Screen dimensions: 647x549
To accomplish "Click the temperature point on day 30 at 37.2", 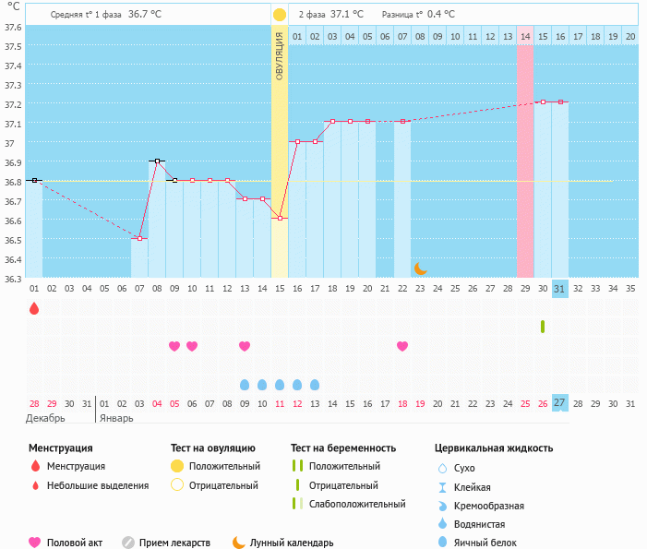I will (x=543, y=101).
